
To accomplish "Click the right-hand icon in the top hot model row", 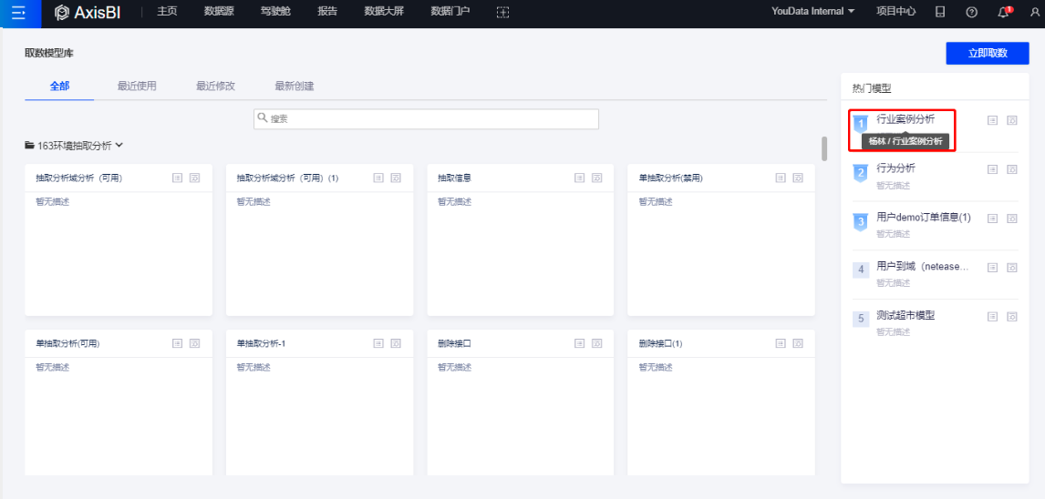I will coord(1011,120).
